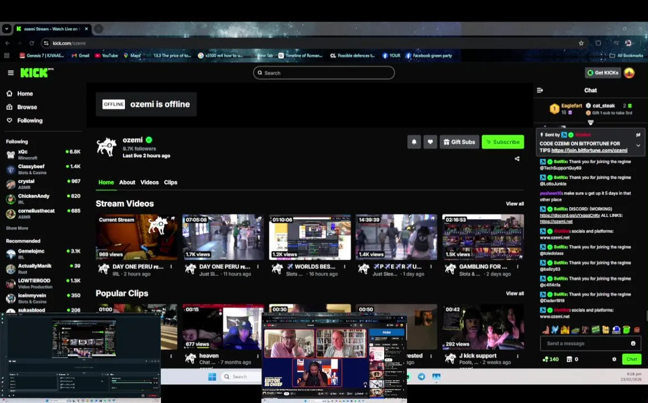Open the emoji picker in message box

pyautogui.click(x=633, y=343)
